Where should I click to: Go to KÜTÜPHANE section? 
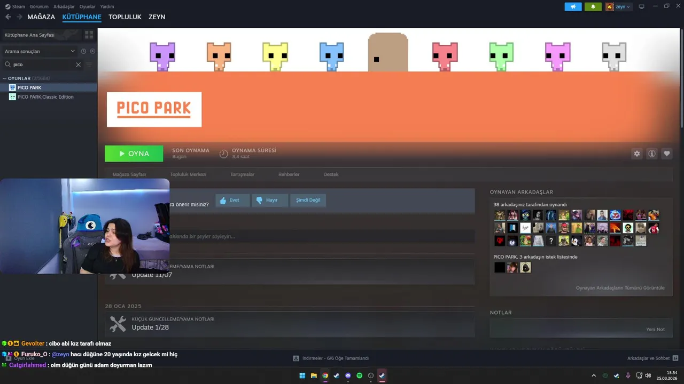(x=82, y=17)
